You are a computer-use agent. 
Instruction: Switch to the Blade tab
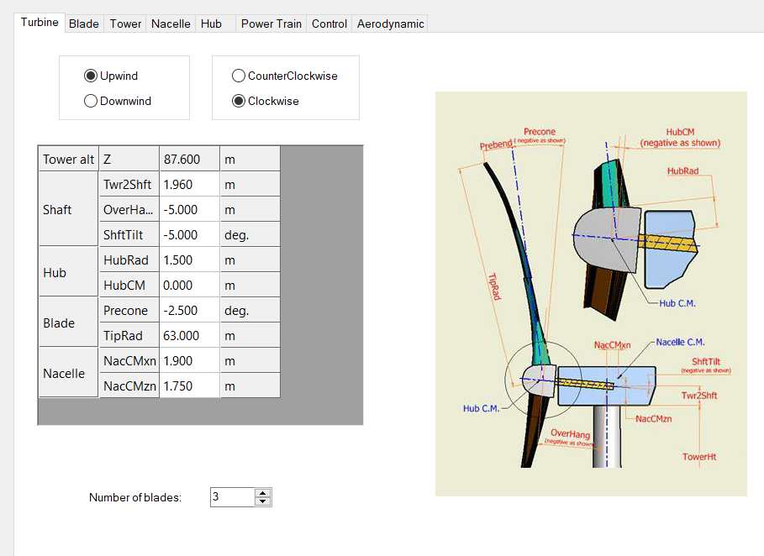pos(84,24)
